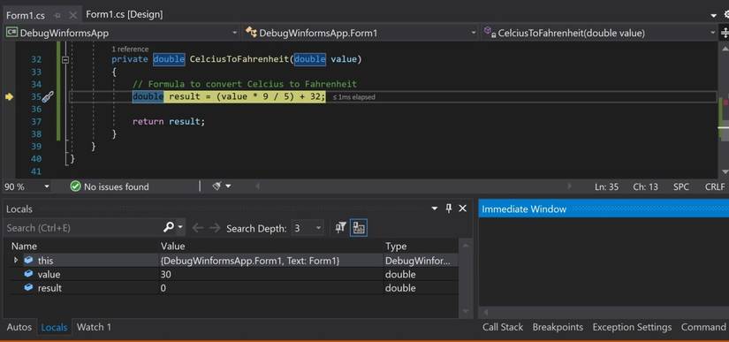Expand the 'this' variable in Locals
Image resolution: width=729 pixels, height=342 pixels.
tap(15, 260)
